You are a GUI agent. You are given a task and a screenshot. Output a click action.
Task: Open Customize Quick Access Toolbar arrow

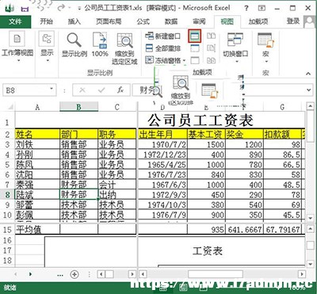(x=79, y=9)
